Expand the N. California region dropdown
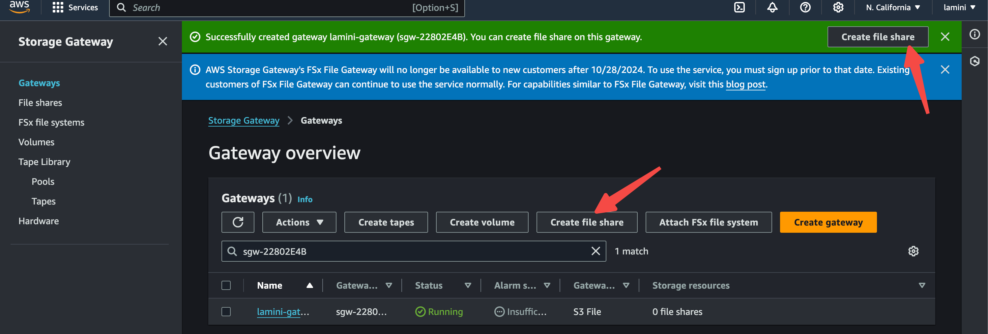The height and width of the screenshot is (334, 988). (x=893, y=7)
